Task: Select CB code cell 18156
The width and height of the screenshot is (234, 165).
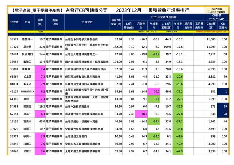Action: 14,121
